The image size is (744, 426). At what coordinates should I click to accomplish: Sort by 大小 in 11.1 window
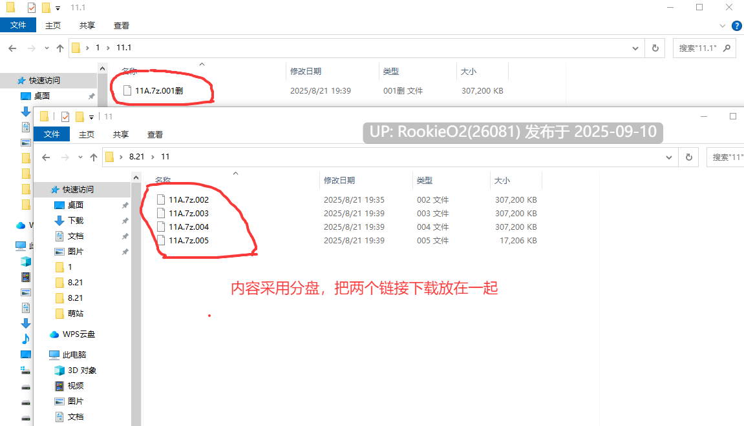point(469,71)
